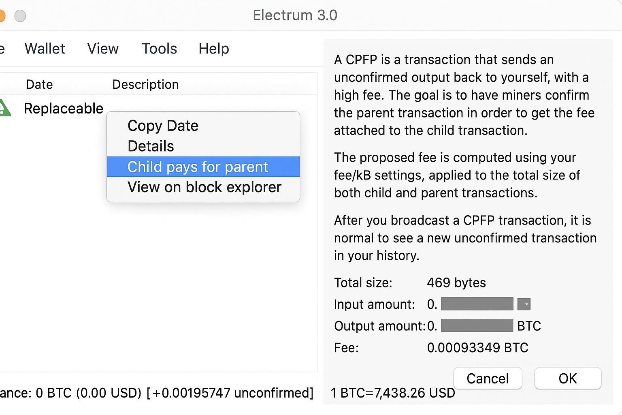Open the Wallet menu
622x415 pixels.
(45, 49)
